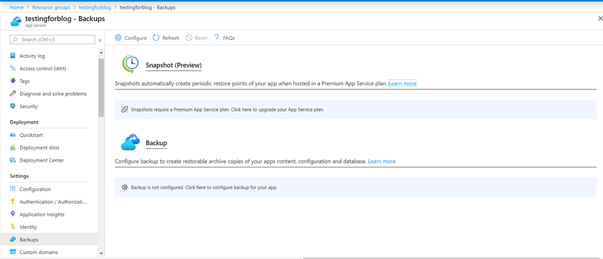
Task: Click the Application Insights bulb icon
Action: click(13, 214)
